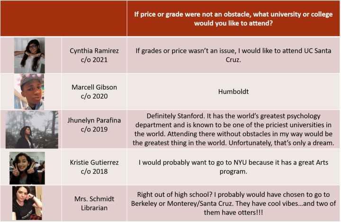Screen dimensions: 341x222
Task: Open Jhunelyn Parafina's foggy outdoor photo
Action: (32, 129)
